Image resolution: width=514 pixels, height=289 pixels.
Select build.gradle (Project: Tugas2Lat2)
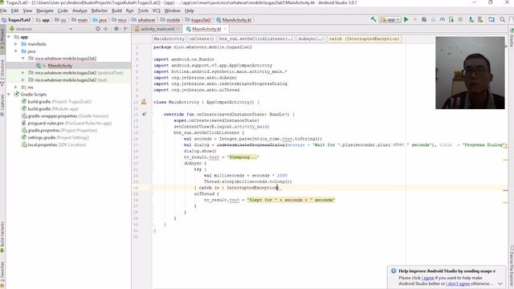point(56,102)
